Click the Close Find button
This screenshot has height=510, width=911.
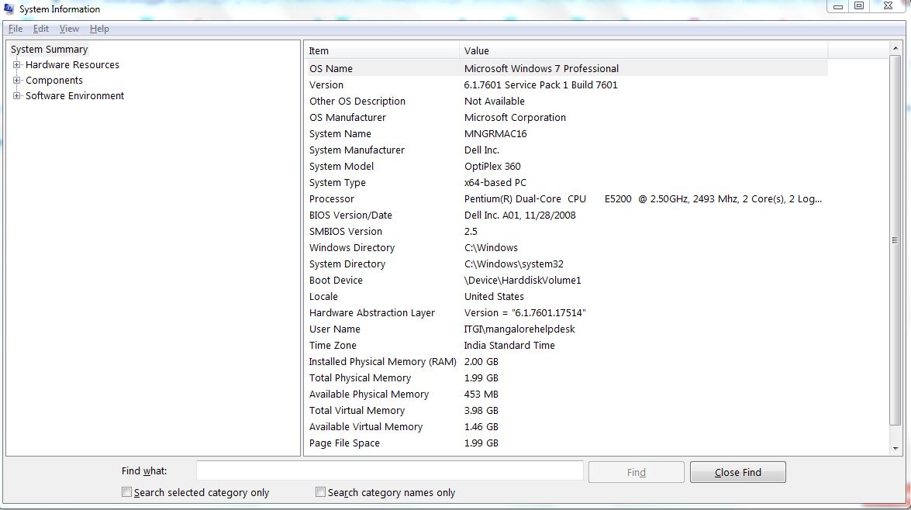(x=737, y=470)
